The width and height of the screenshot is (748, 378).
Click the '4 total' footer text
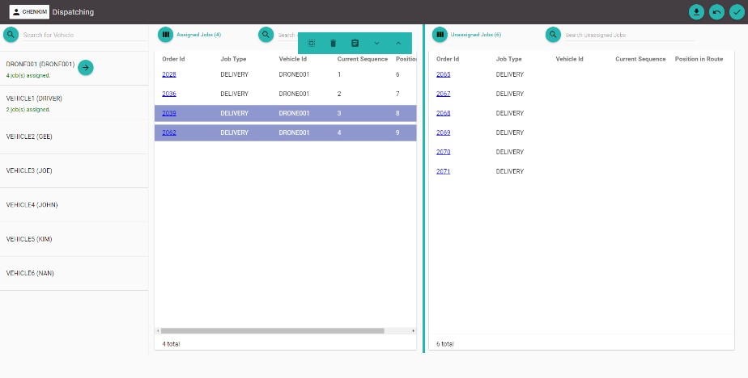171,344
